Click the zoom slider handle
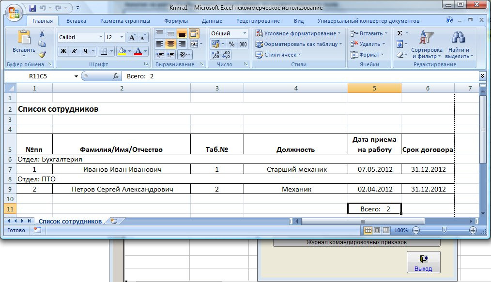 pos(444,231)
